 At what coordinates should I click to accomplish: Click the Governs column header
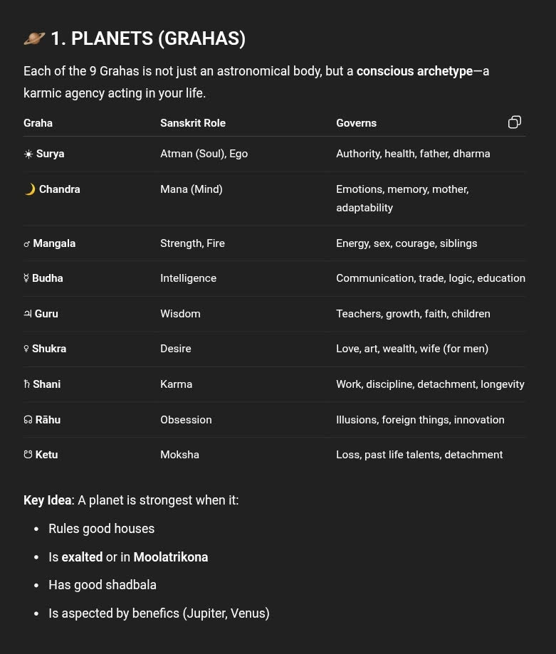click(x=356, y=123)
